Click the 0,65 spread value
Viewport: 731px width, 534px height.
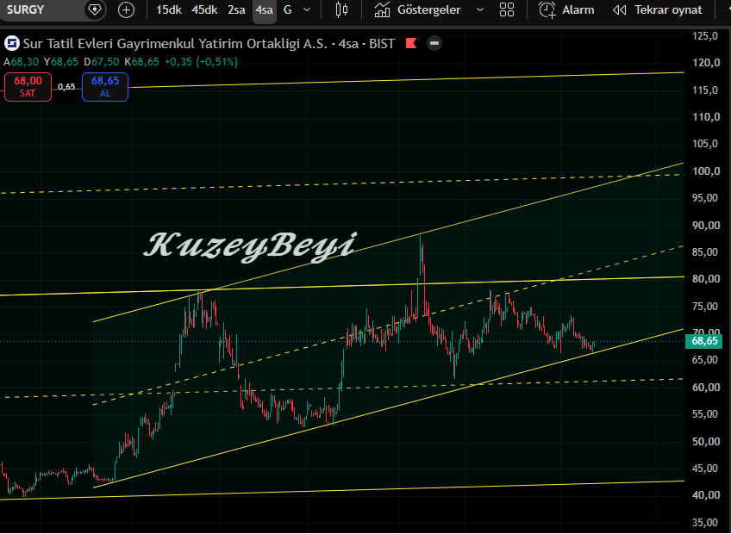point(66,87)
